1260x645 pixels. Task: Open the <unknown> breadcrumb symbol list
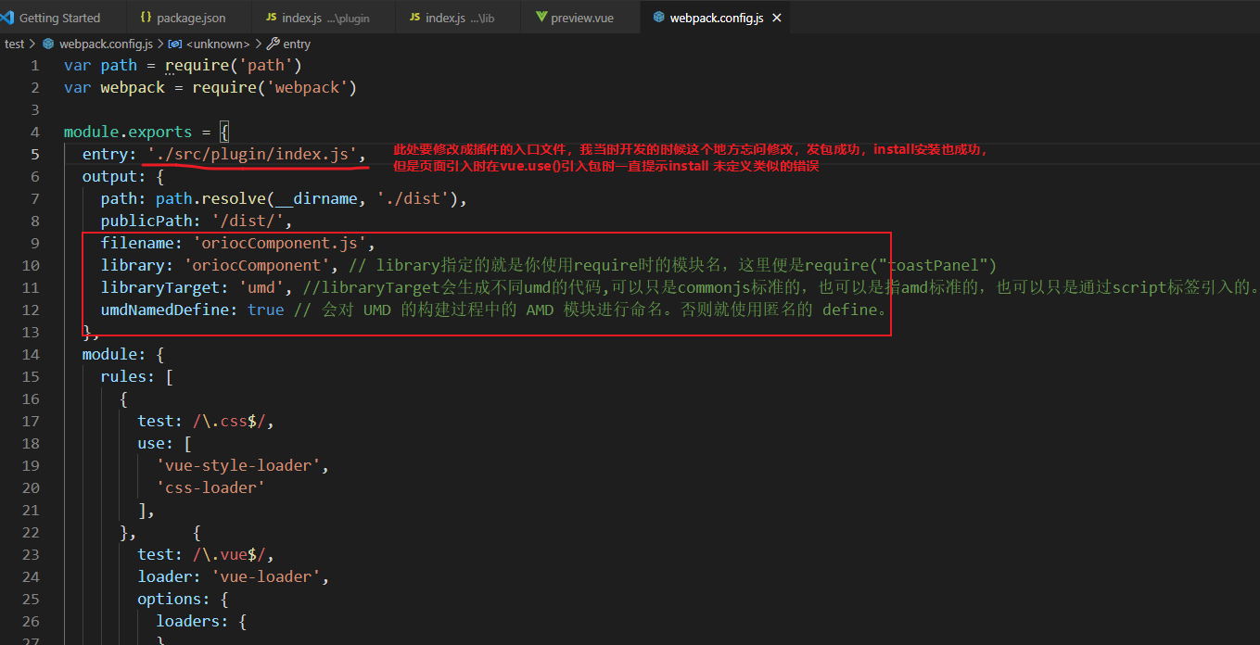point(218,44)
